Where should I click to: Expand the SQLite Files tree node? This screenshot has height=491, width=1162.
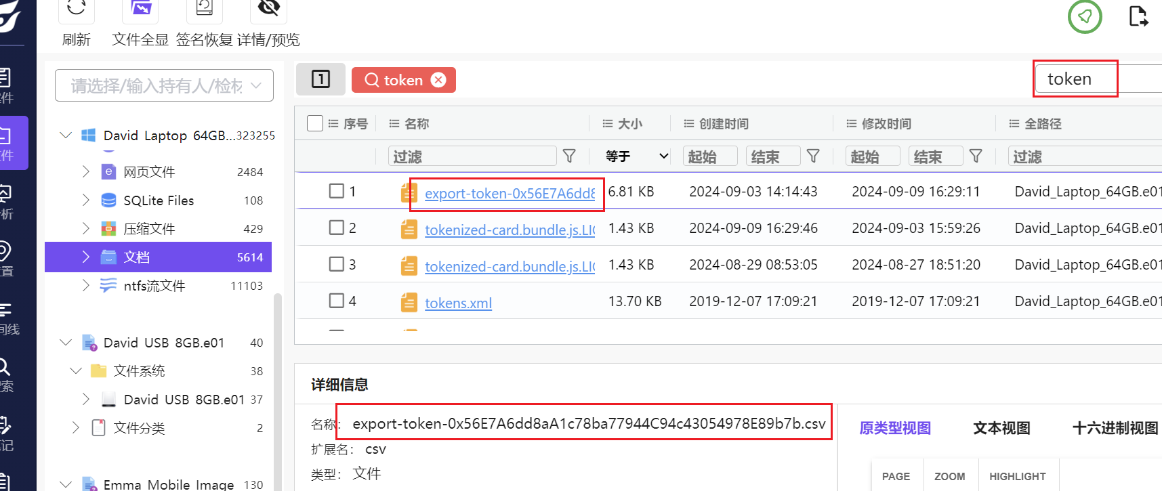(x=86, y=200)
